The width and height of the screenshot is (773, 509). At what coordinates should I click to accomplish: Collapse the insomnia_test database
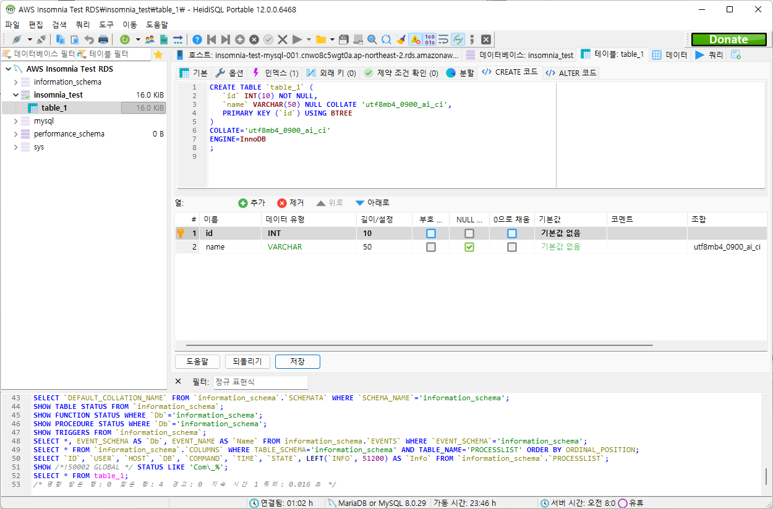pyautogui.click(x=16, y=95)
